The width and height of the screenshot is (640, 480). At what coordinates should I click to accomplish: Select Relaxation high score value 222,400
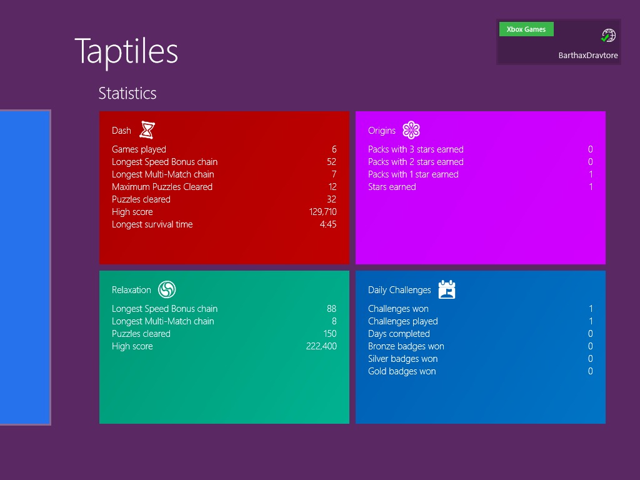[321, 346]
